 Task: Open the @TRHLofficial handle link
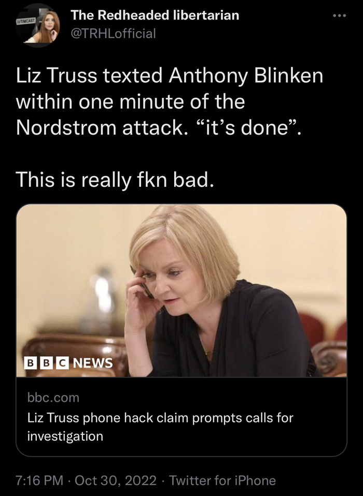pos(113,33)
